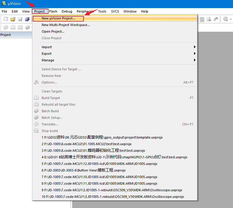
Task: Click the Find in Files toolbar icon
Action: click(209, 19)
